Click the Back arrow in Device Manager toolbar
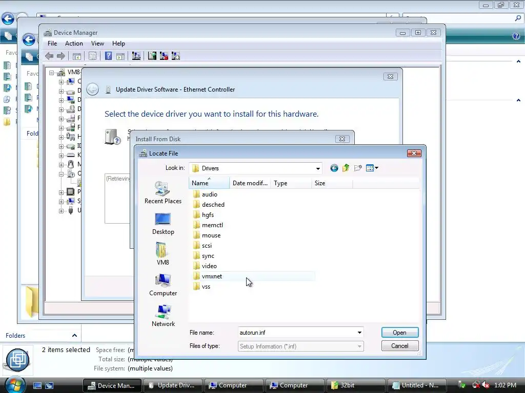This screenshot has width=525, height=393. coord(49,56)
